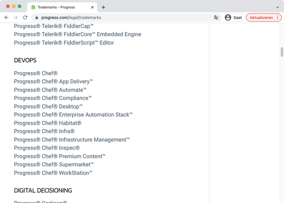Click Progress Chef Enterprise Automation Stack entry
Image resolution: width=284 pixels, height=203 pixels.
click(x=73, y=115)
